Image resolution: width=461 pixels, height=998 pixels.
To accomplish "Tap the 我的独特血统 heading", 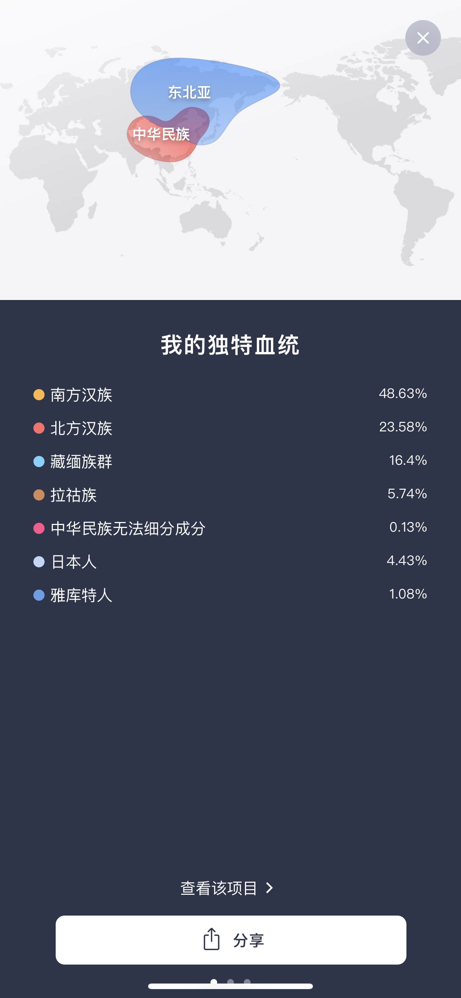I will tap(230, 345).
